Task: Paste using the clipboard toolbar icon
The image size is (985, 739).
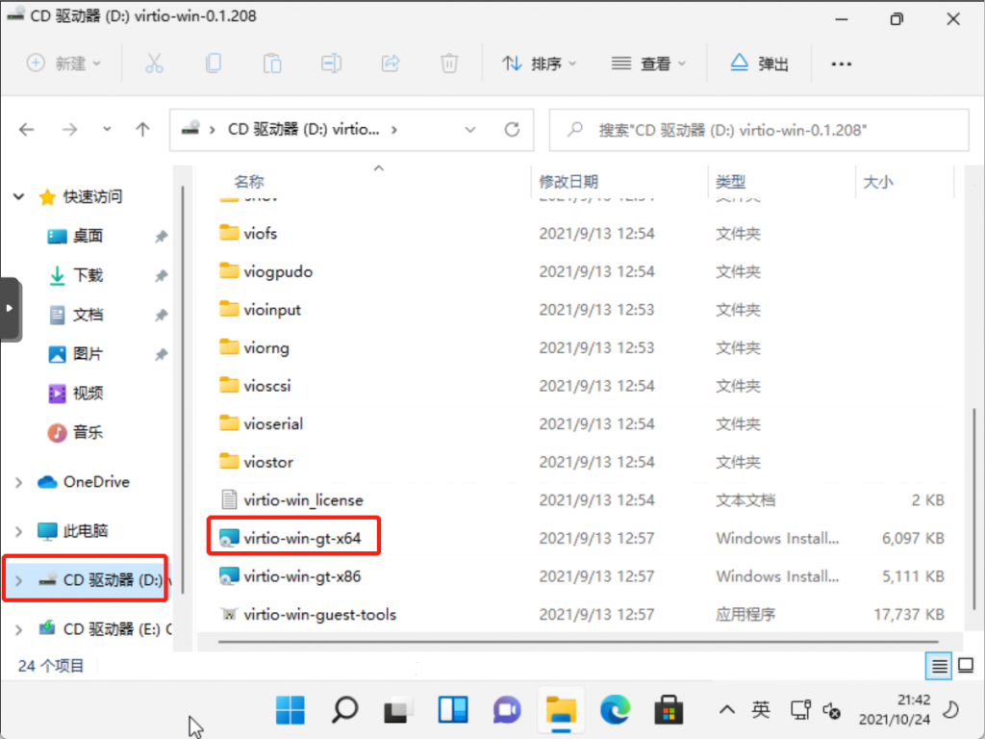Action: [272, 64]
